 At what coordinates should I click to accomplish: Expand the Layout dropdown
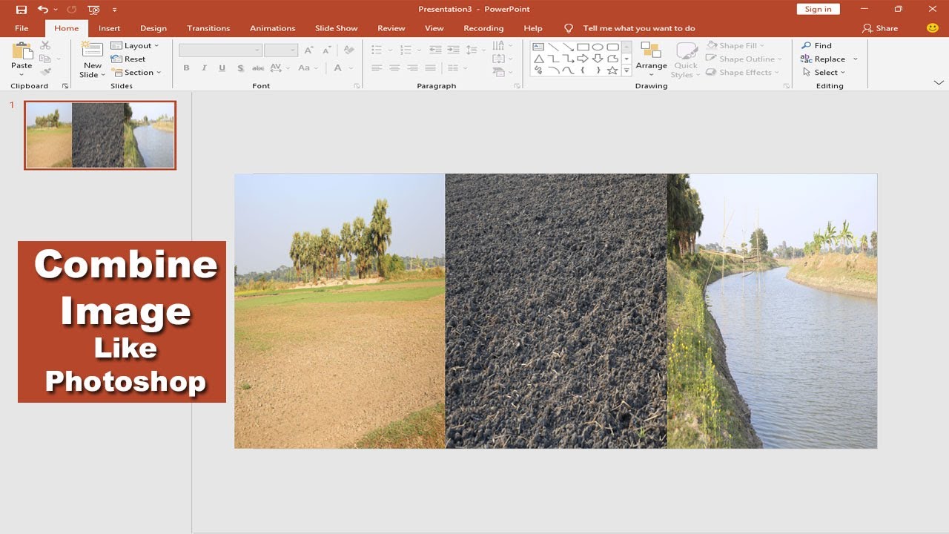(135, 45)
